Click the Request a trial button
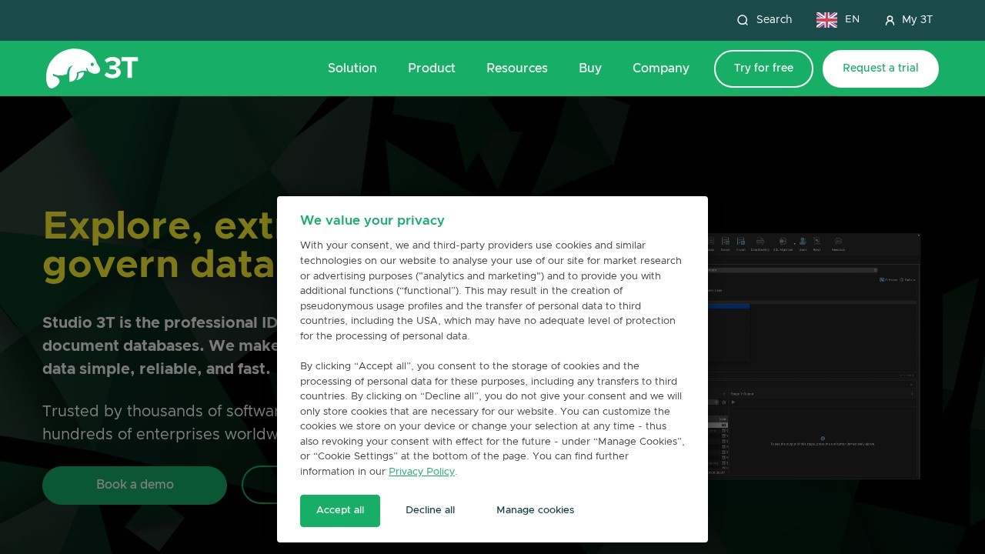The width and height of the screenshot is (985, 554). click(x=880, y=68)
